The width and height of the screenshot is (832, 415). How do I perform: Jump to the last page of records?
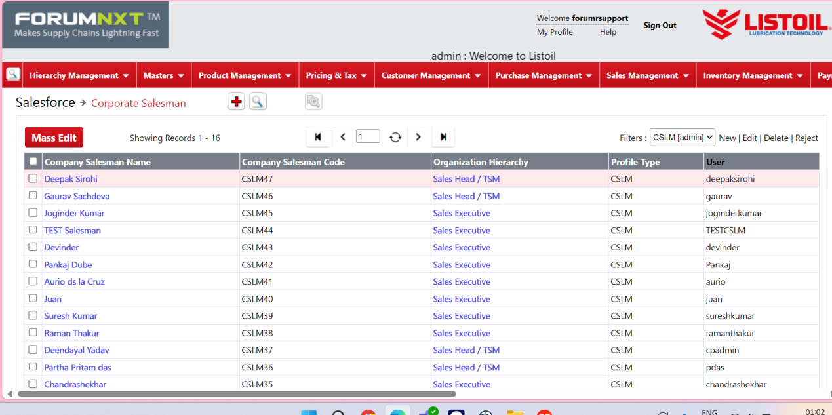coord(443,137)
